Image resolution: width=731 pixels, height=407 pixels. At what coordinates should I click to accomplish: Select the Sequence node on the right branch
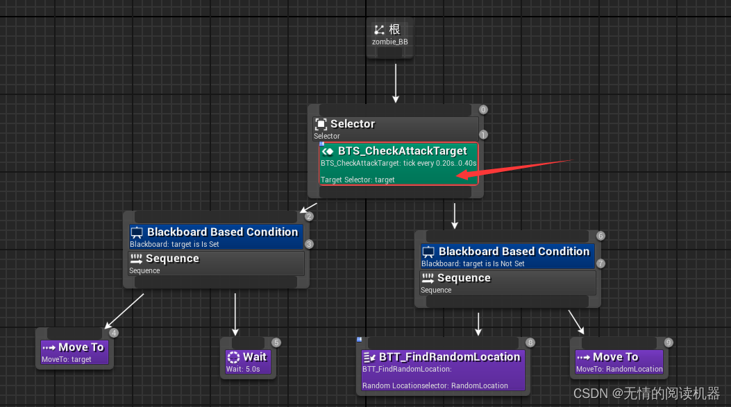click(507, 282)
